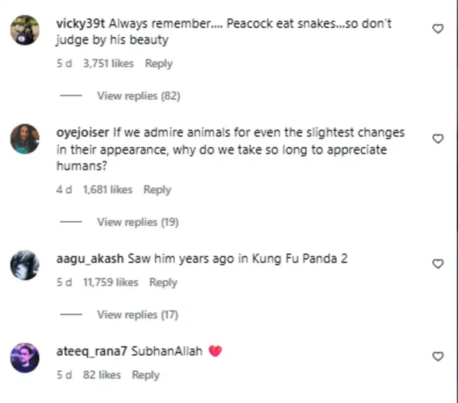This screenshot has width=458, height=403.
Task: Open oyejoiser username link
Action: (x=83, y=132)
